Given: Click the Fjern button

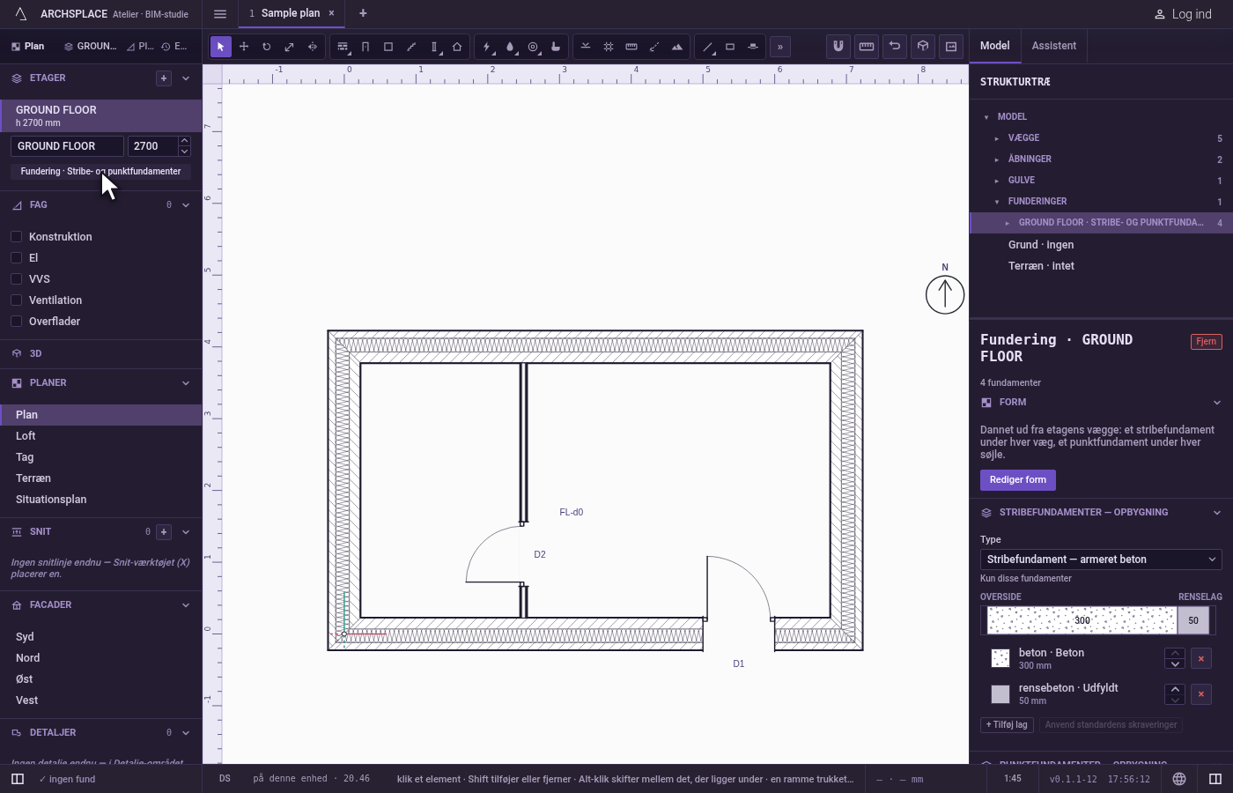Looking at the screenshot, I should click(1207, 342).
